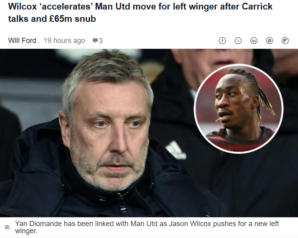Screen dimensions: 298x238
Task: Share the article on Facebook
Action: pyautogui.click(x=222, y=41)
